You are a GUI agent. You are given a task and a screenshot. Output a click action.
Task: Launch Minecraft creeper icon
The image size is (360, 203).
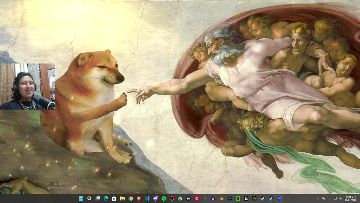coord(238,198)
